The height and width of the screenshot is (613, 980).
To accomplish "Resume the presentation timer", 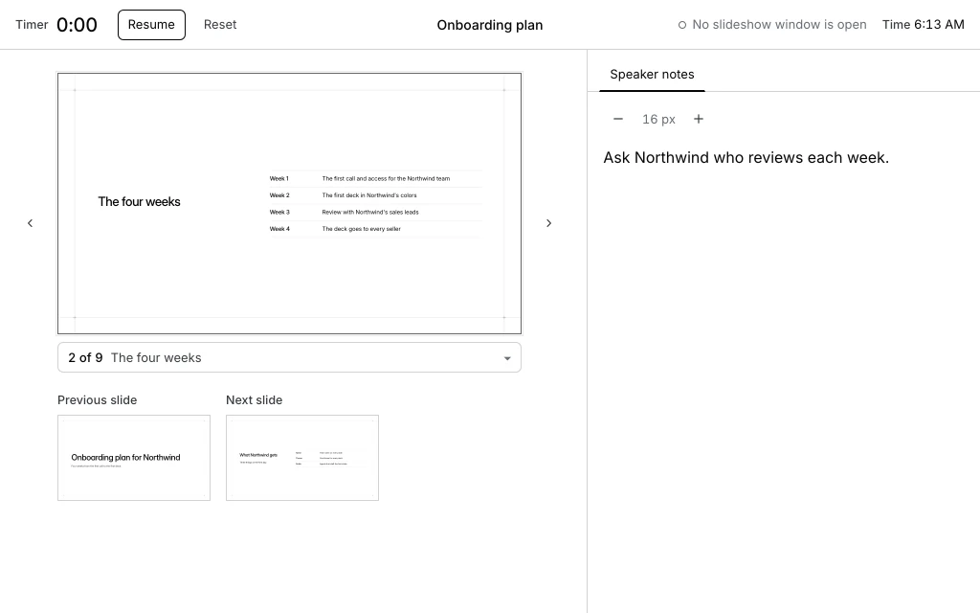I will 151,25.
